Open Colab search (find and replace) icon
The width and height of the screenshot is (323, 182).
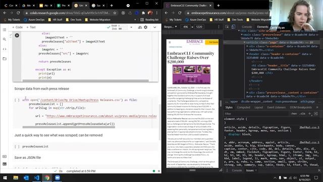(5, 39)
